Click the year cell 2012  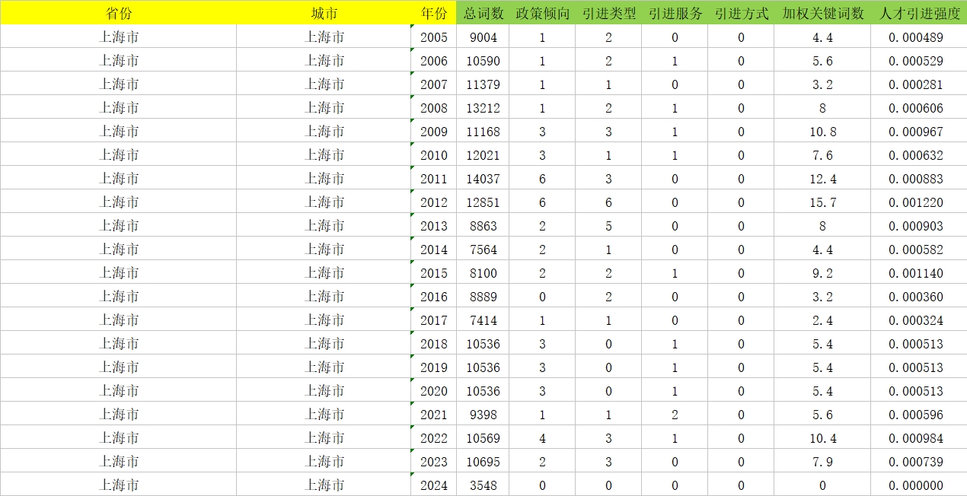point(434,202)
